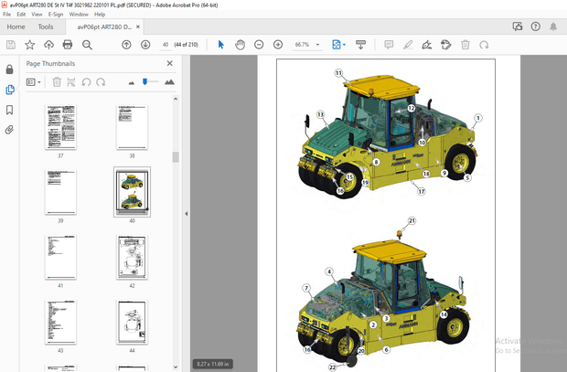Print the document using the printer icon
This screenshot has height=372, width=567.
67,44
